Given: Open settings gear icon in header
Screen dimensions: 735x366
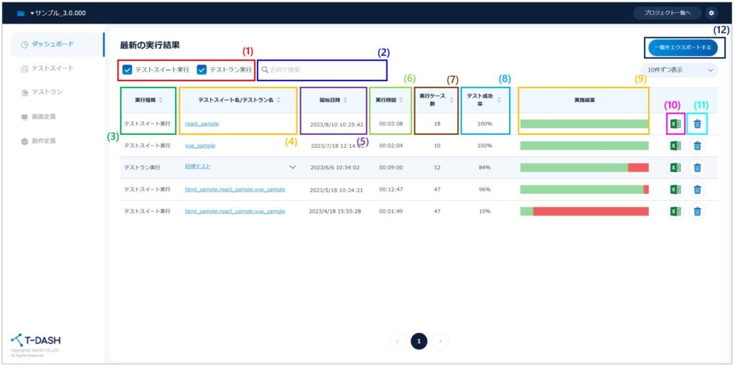Looking at the screenshot, I should (x=711, y=13).
